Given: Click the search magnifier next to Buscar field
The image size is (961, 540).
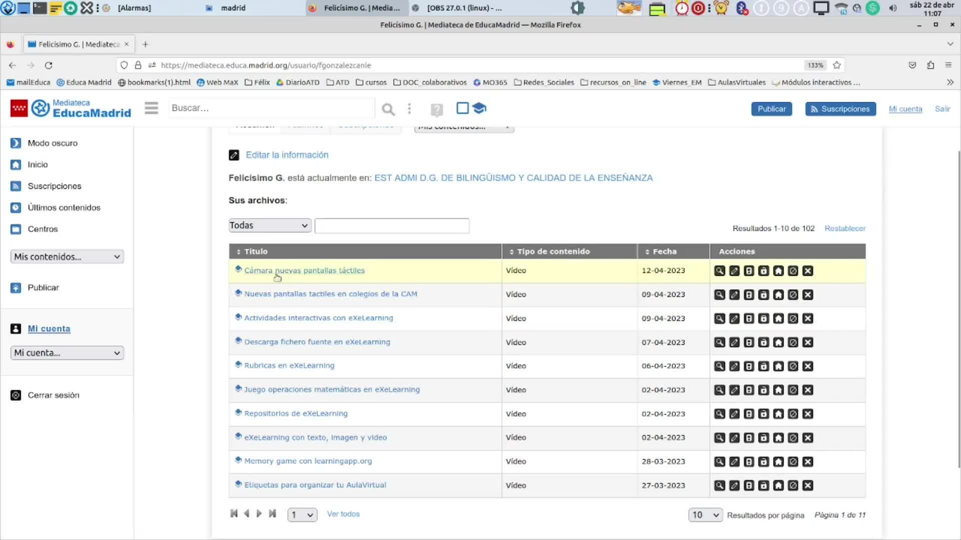Looking at the screenshot, I should coord(388,109).
